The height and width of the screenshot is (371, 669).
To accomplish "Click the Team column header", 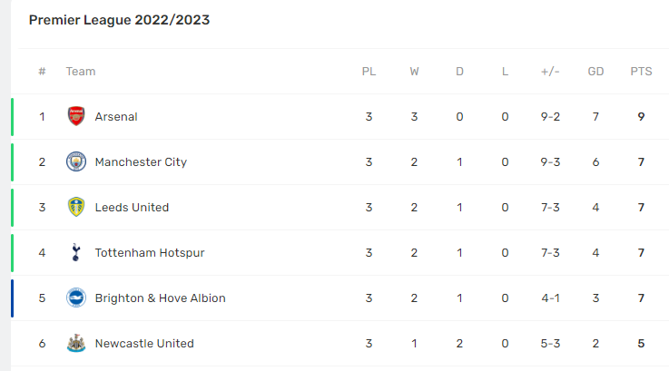I will click(x=80, y=72).
